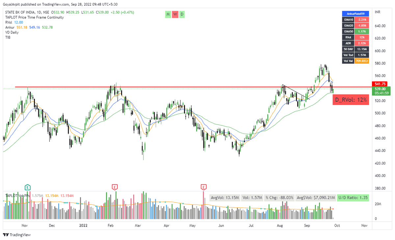Click the 600.00 price axis label
395x240 pixels.
(380, 51)
